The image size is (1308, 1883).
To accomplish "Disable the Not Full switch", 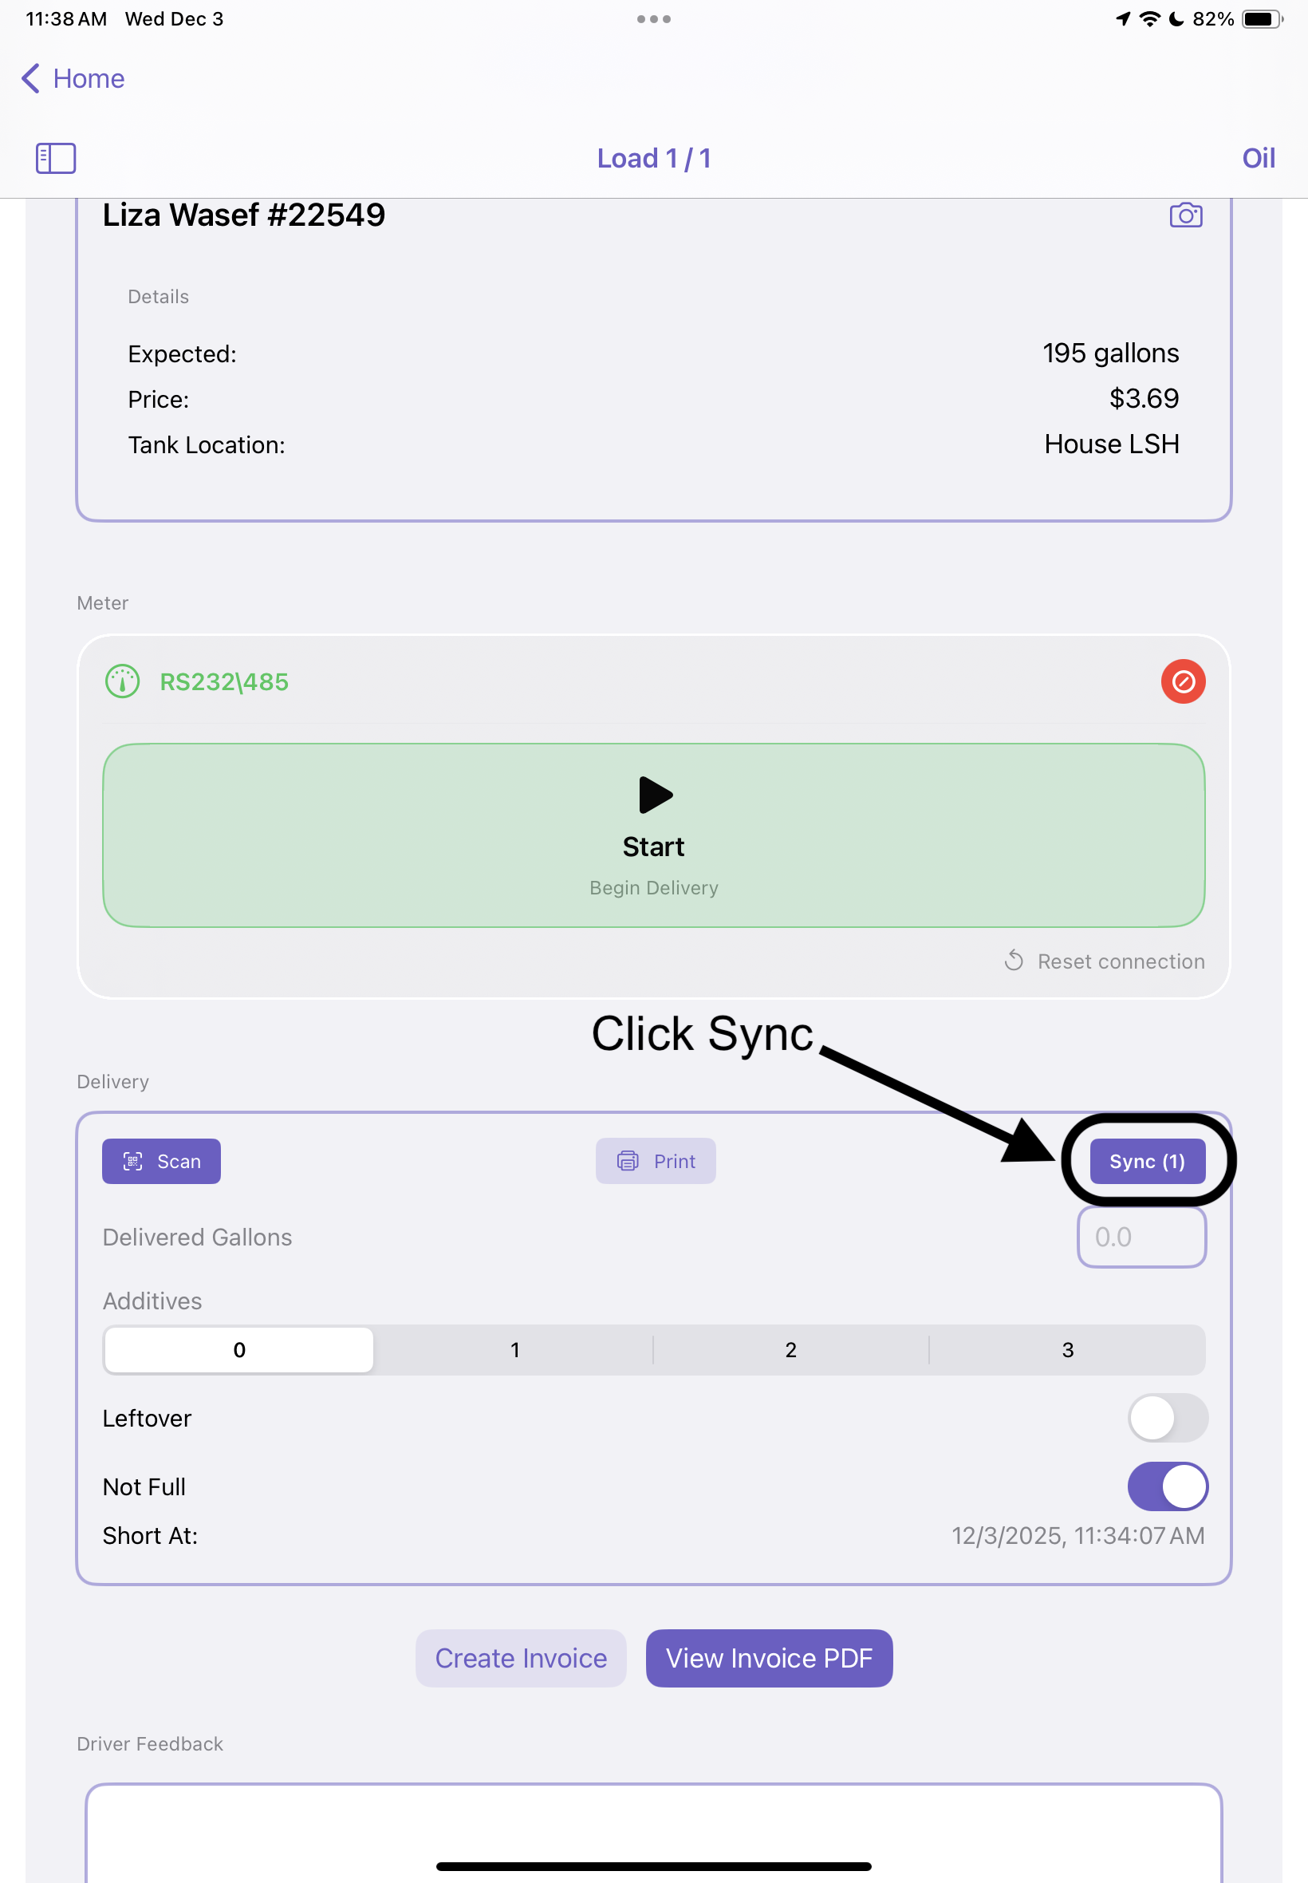I will [x=1167, y=1486].
